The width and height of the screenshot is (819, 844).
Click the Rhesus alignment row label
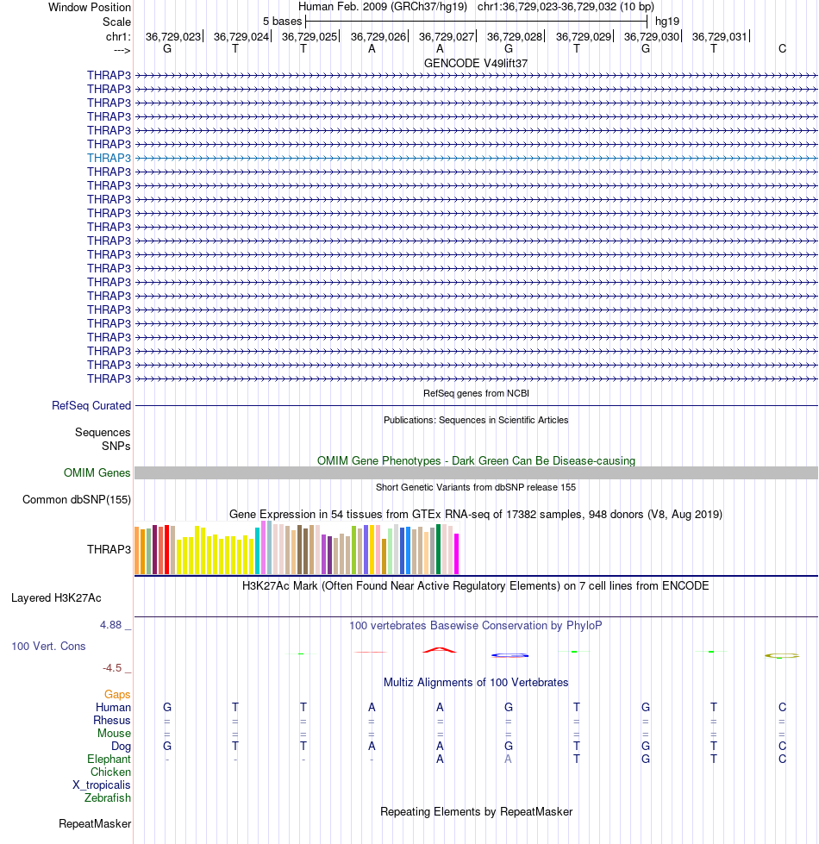[x=112, y=720]
